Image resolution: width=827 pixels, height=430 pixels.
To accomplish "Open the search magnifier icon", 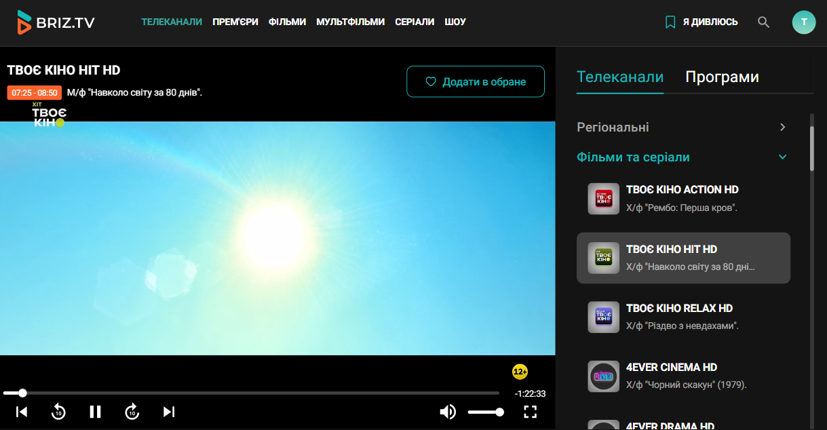I will click(x=763, y=22).
